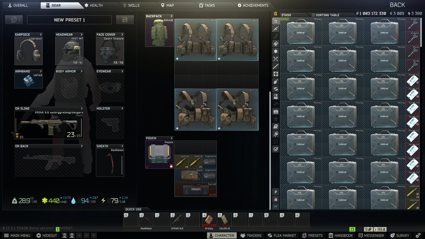Expand the Backpack slot arrow

point(171,16)
